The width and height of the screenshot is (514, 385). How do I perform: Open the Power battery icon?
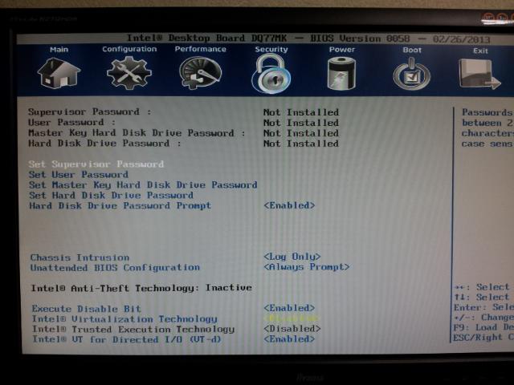[x=341, y=73]
